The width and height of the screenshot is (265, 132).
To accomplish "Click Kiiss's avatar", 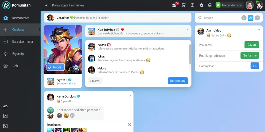I will click(x=92, y=58).
